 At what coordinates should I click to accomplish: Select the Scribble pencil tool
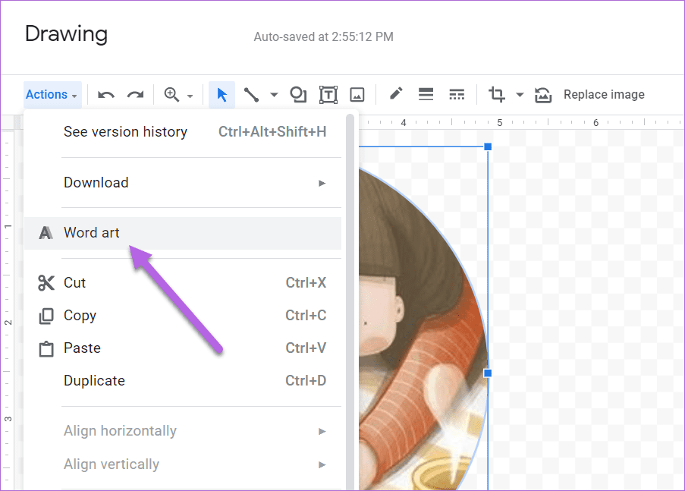[394, 94]
